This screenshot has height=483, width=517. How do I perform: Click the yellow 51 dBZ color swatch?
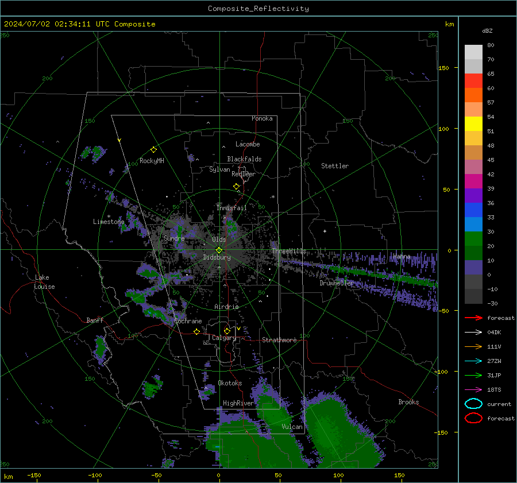(473, 123)
